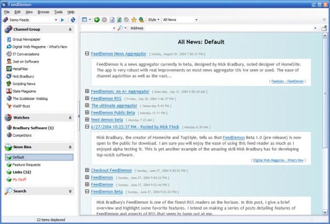330x224 pixels.
Task: Click the page document icon in the toolbar
Action: [x=112, y=20]
